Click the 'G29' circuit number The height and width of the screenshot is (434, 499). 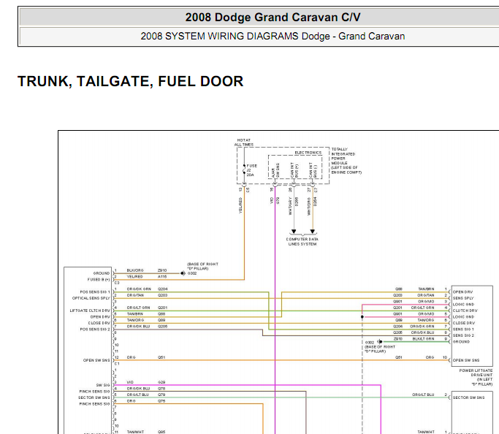tap(161, 382)
